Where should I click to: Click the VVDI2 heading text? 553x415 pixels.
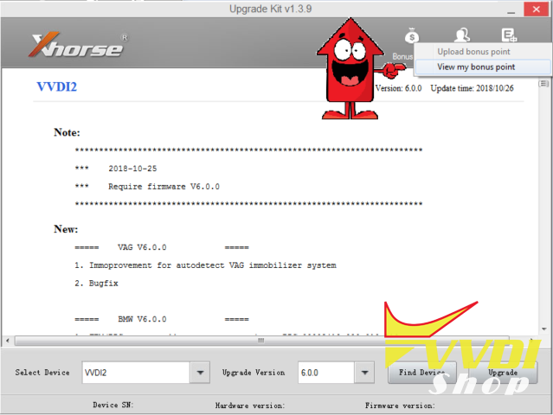click(x=57, y=86)
